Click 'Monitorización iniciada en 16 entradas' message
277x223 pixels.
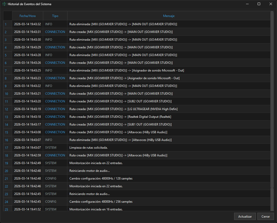tap(96, 209)
